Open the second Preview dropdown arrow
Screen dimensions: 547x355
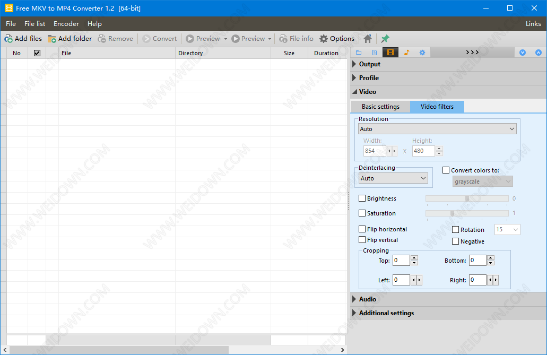click(x=270, y=39)
